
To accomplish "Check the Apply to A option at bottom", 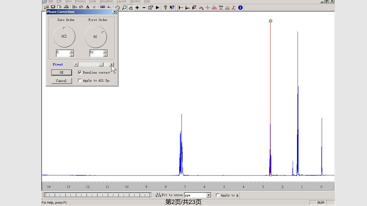I will (x=218, y=195).
